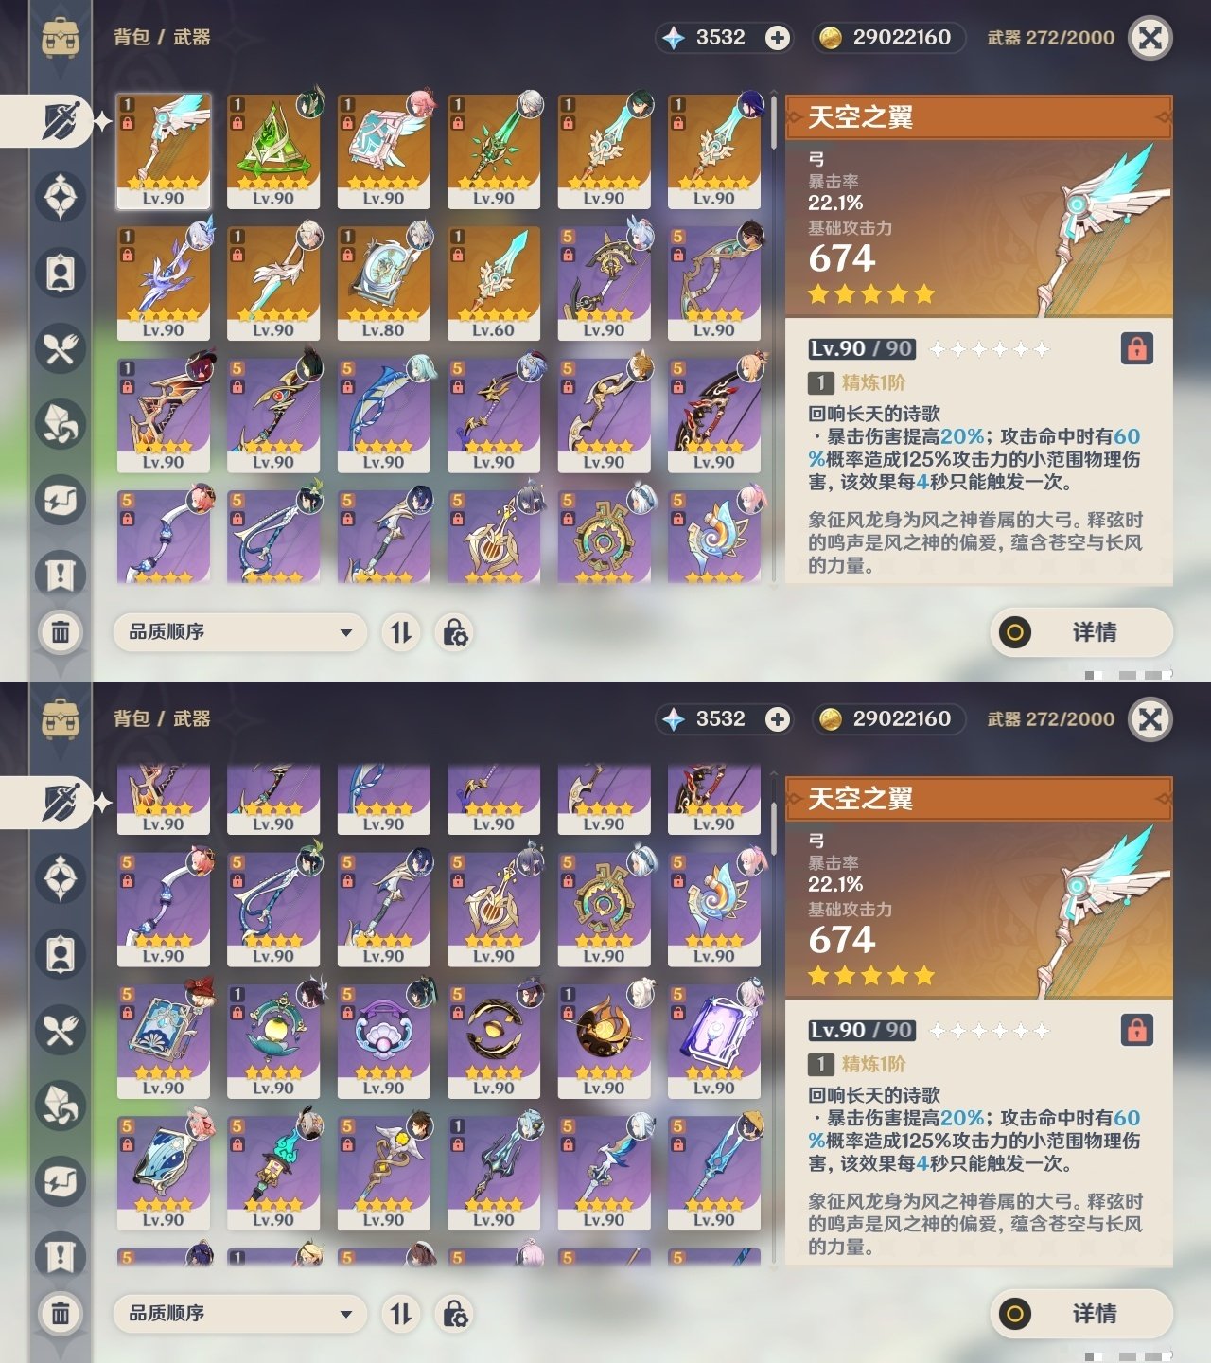
Task: Open the Food category in upper sidebar
Action: click(61, 348)
